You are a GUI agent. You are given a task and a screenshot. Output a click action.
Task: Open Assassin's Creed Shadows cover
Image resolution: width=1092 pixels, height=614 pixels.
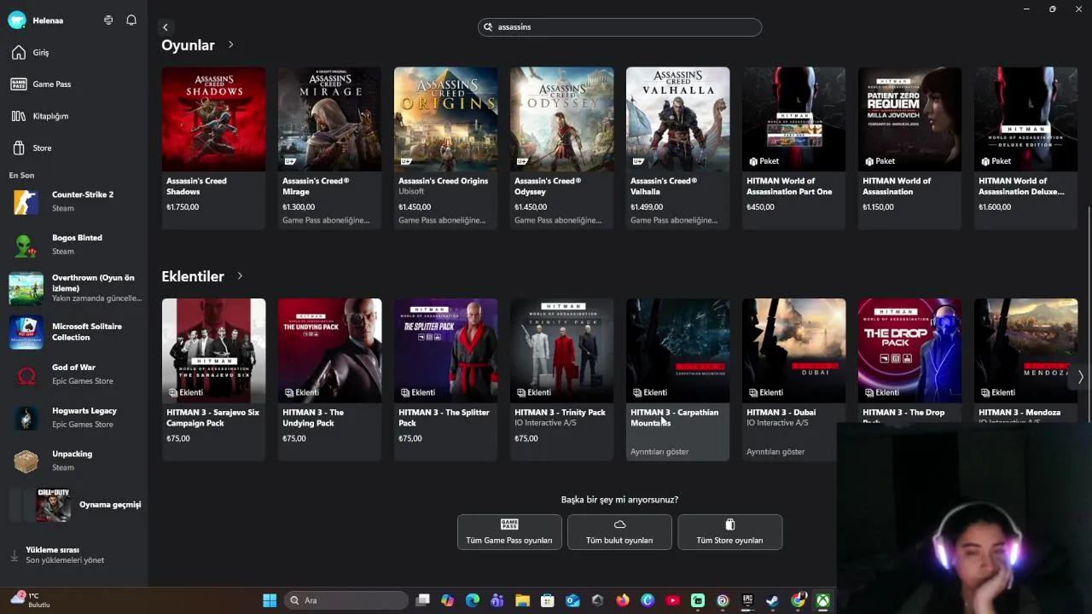[x=213, y=119]
